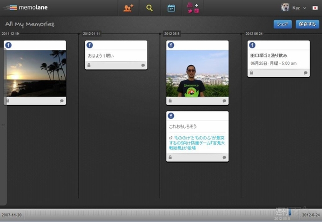Click the blue timeline position handle
322x222 pixels.
point(290,212)
